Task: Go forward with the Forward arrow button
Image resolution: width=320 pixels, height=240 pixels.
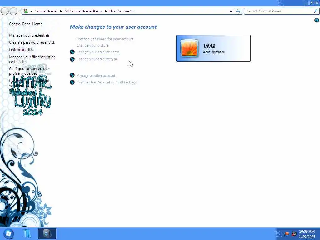Action: [x=13, y=11]
